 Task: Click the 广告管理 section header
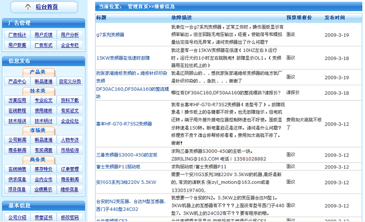[x=44, y=23]
